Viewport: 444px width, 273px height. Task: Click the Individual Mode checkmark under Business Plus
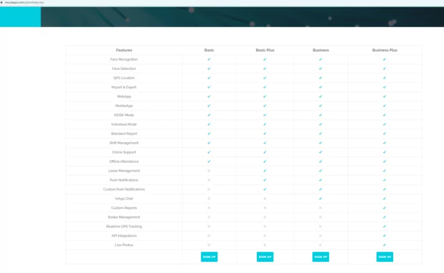[x=384, y=124]
